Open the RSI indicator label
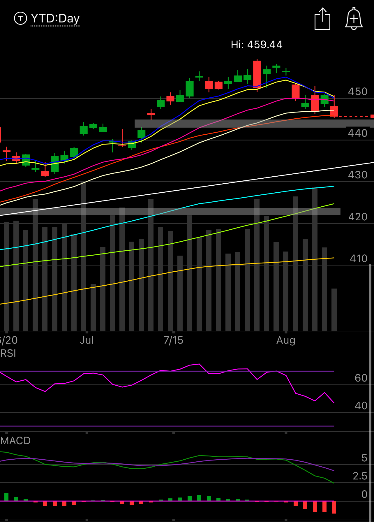Viewport: 374px width, 522px height. pyautogui.click(x=8, y=353)
